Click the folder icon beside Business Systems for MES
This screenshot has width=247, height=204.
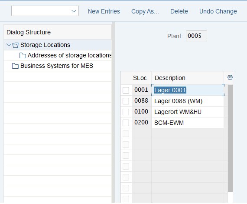click(15, 66)
